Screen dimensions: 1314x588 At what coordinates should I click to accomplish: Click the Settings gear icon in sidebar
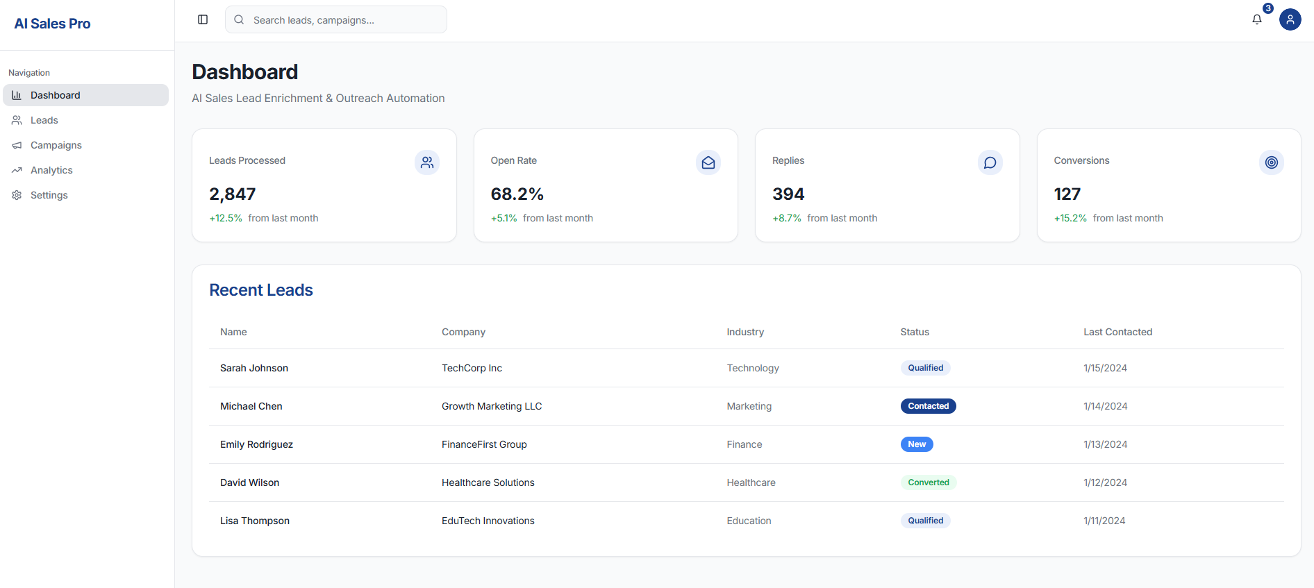click(17, 195)
